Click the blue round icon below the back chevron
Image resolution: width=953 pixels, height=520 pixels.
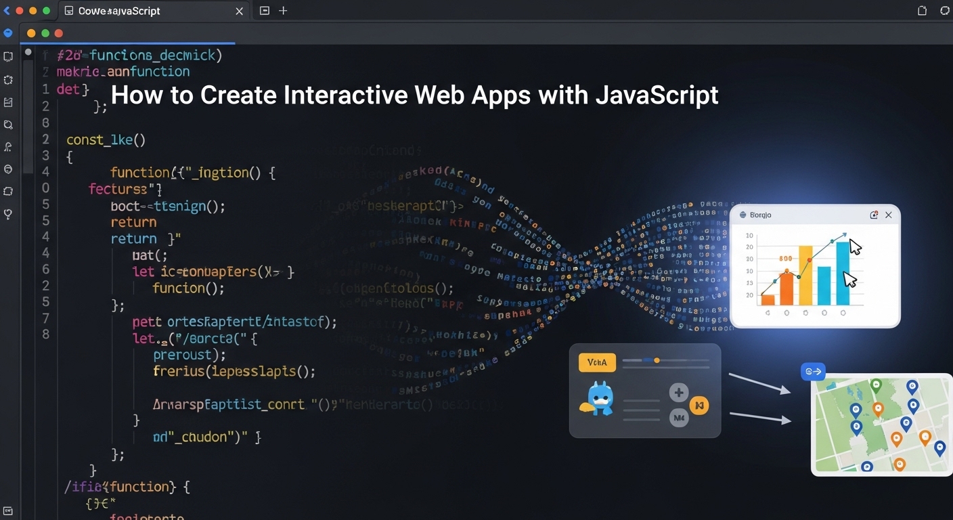coord(8,32)
